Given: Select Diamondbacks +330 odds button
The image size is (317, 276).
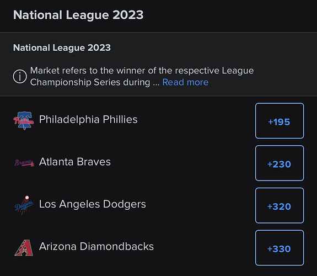Looking at the screenshot, I should coord(280,248).
